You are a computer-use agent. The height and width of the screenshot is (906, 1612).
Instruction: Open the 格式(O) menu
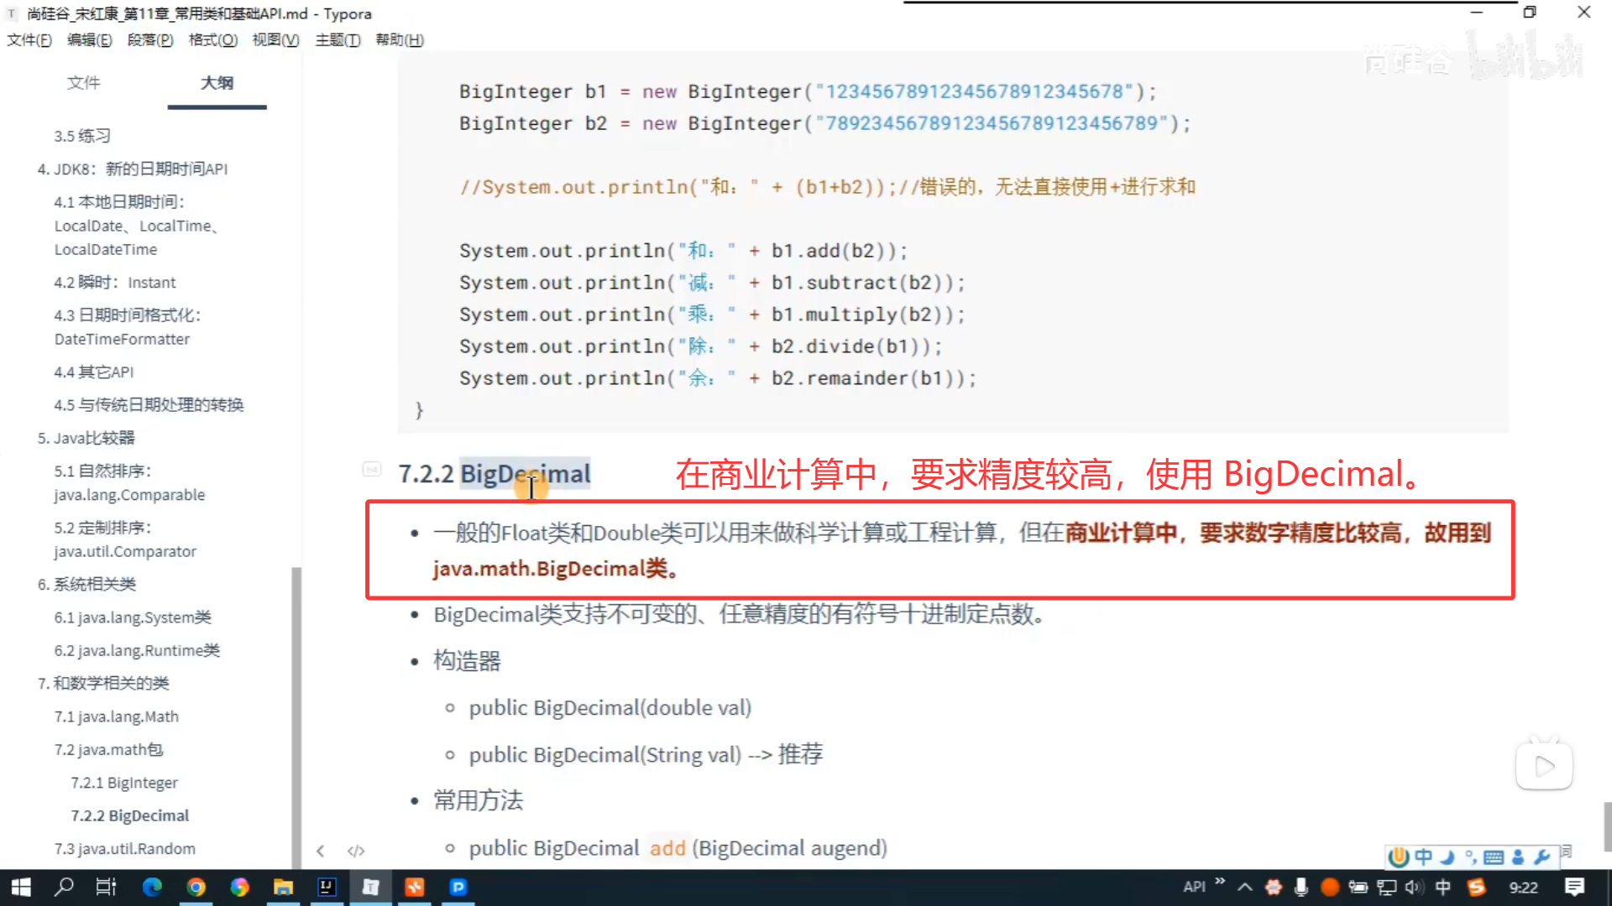point(212,39)
